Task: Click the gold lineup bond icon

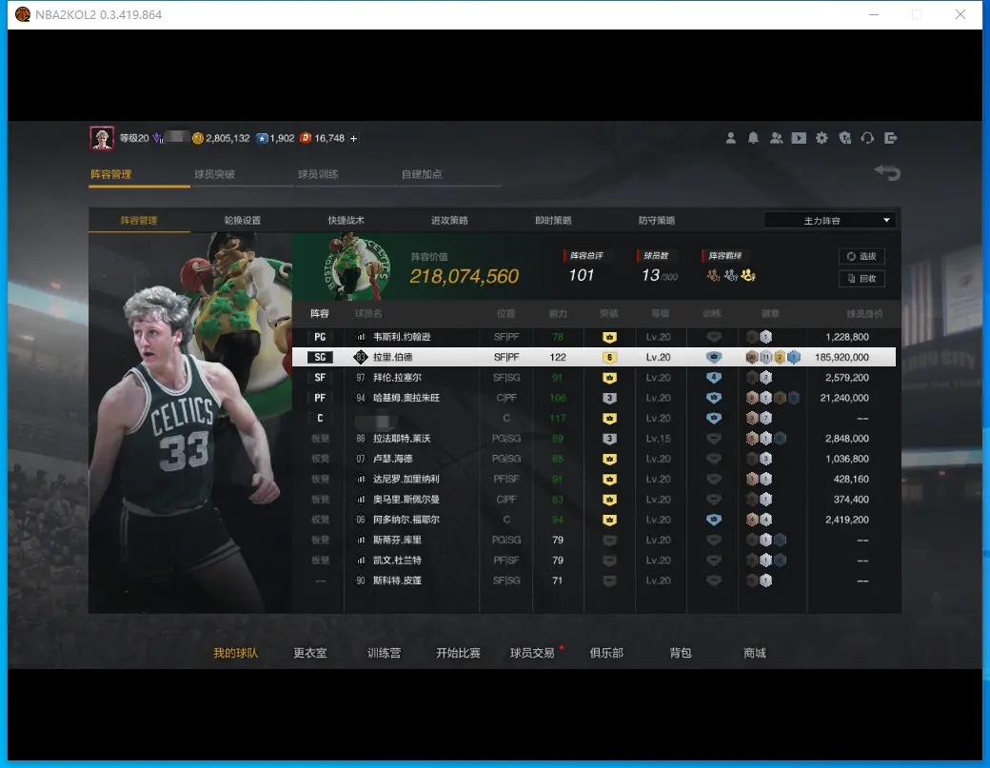Action: tap(748, 275)
